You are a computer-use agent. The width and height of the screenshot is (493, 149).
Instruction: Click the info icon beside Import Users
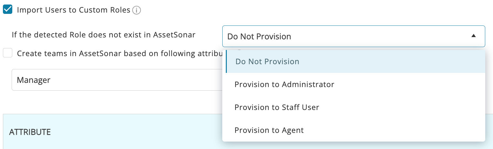(137, 10)
